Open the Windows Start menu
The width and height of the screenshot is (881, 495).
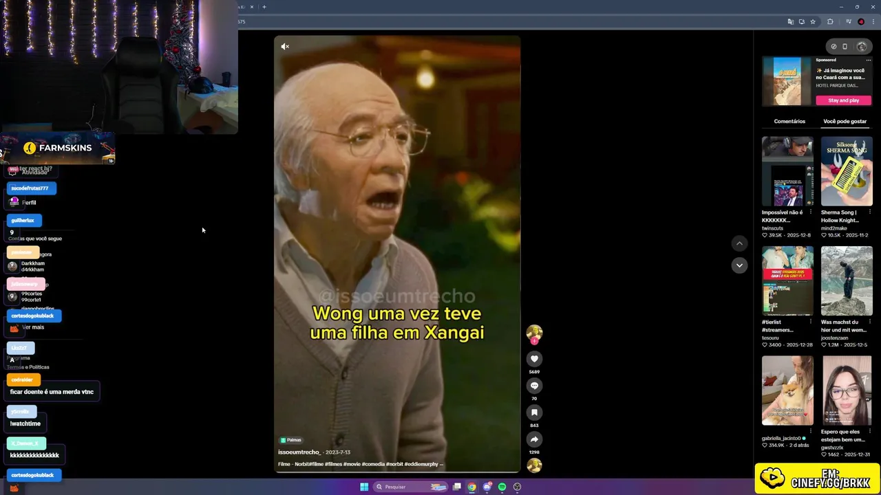click(364, 487)
